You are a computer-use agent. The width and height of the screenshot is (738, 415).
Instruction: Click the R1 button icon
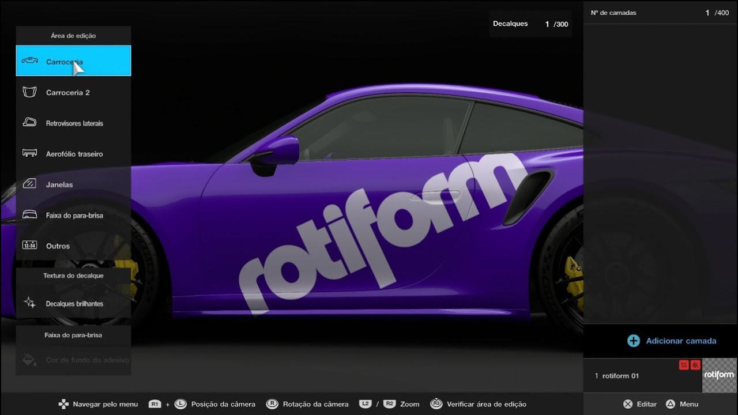click(155, 404)
